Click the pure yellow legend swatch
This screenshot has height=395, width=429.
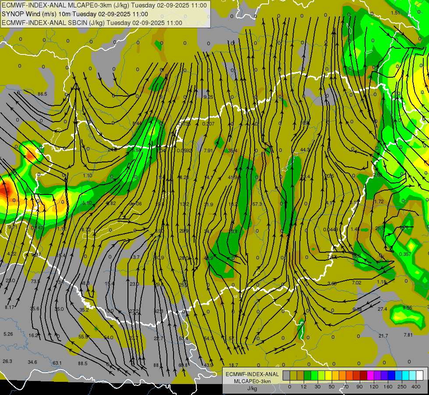[329, 375]
